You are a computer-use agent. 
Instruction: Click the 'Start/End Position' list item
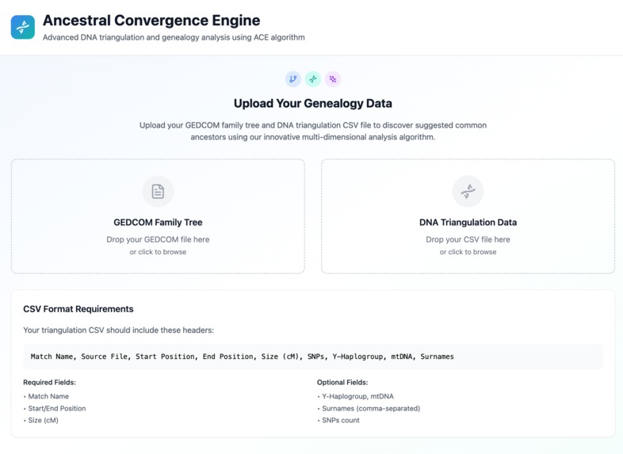pos(57,408)
